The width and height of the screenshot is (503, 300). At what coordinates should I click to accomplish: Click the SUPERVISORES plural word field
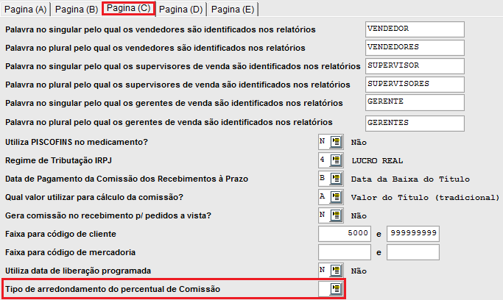[415, 85]
